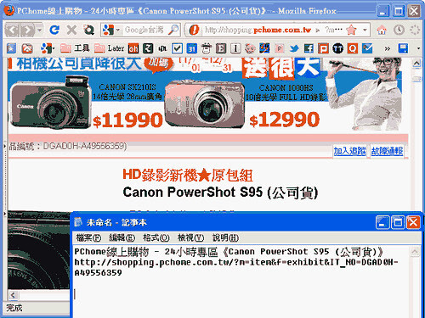Open the 編輯(E) menu in Notepad
425x318 pixels.
(122, 237)
